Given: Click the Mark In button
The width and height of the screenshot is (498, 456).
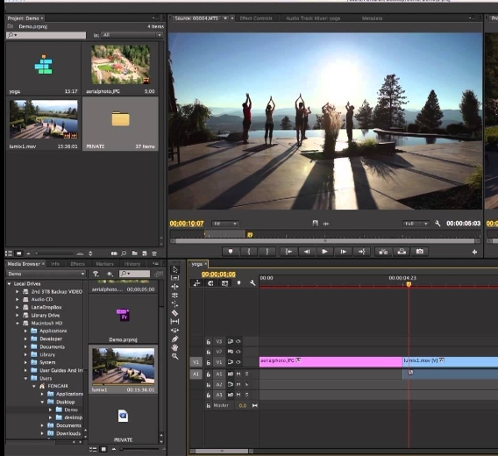Looking at the screenshot, I should click(x=249, y=252).
